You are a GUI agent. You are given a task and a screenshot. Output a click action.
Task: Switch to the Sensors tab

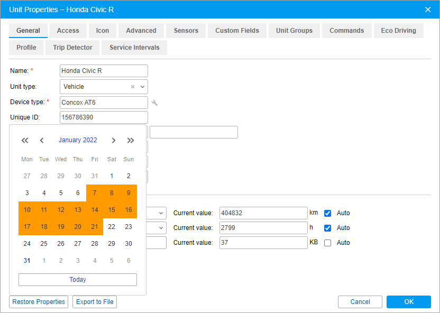186,31
